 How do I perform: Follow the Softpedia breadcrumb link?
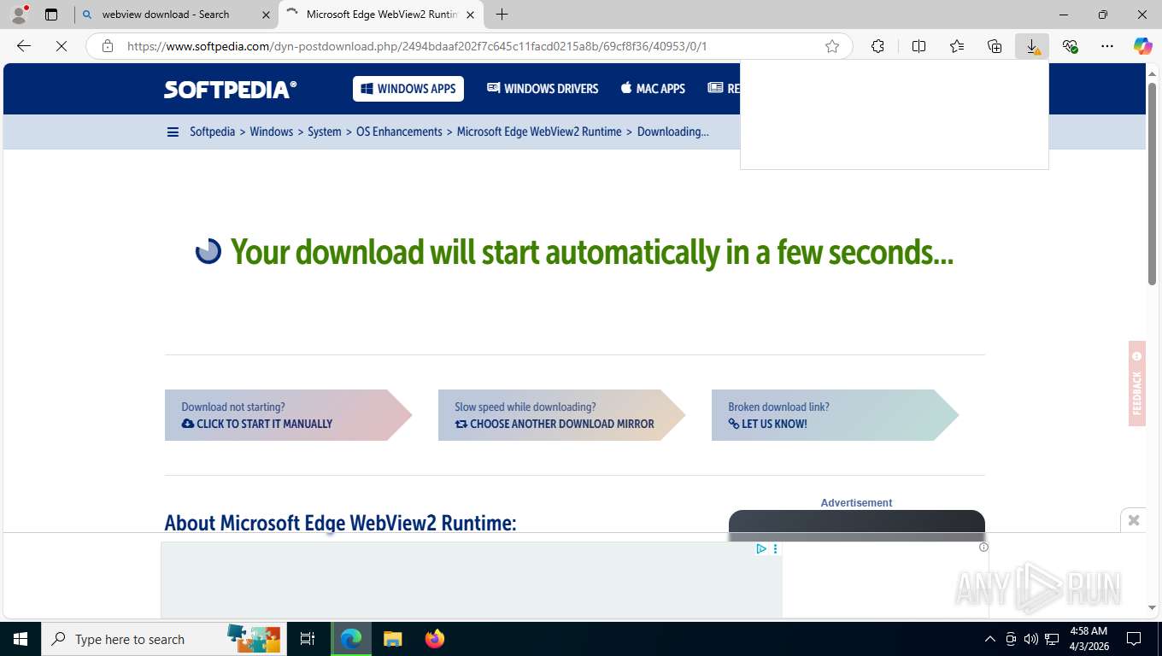click(212, 132)
